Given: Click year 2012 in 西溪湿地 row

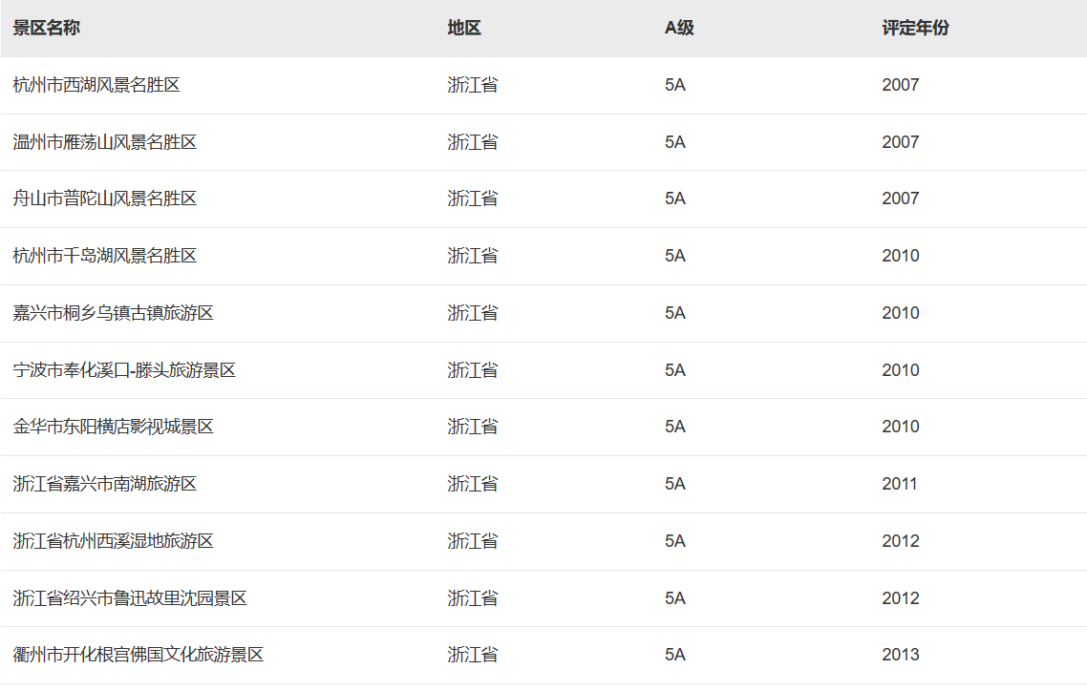Looking at the screenshot, I should pos(901,541).
